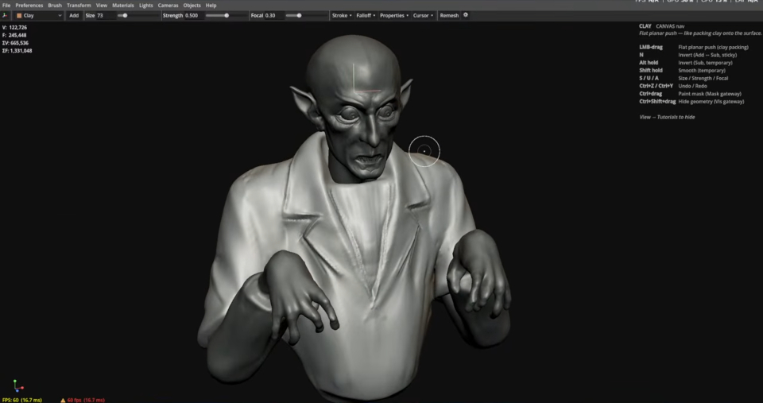Click the face count F: 245,448
763x403 pixels.
[x=14, y=36]
